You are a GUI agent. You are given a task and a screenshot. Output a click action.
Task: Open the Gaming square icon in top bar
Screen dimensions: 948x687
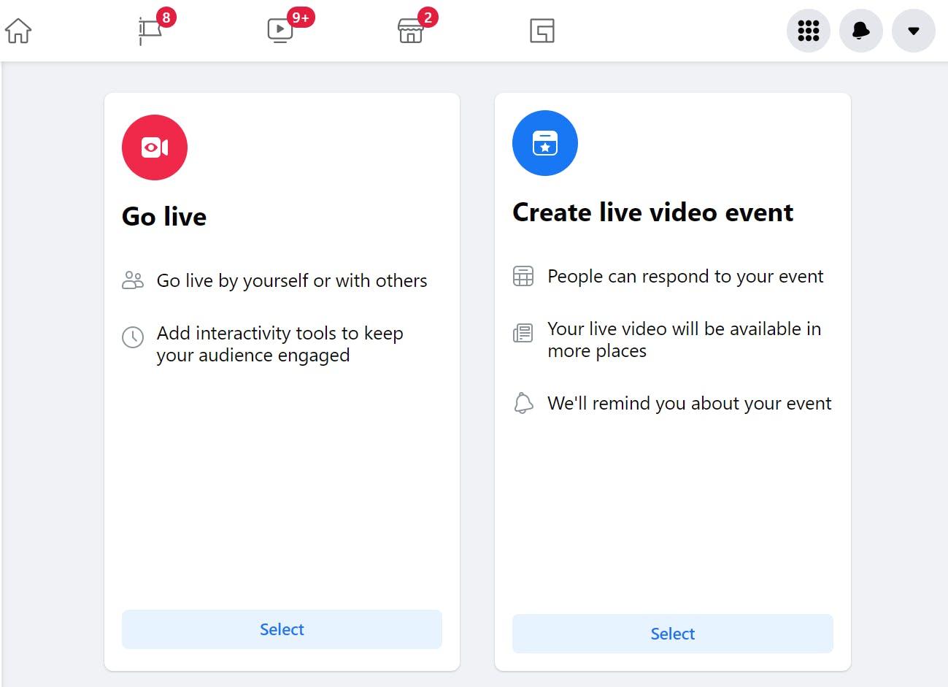[542, 31]
